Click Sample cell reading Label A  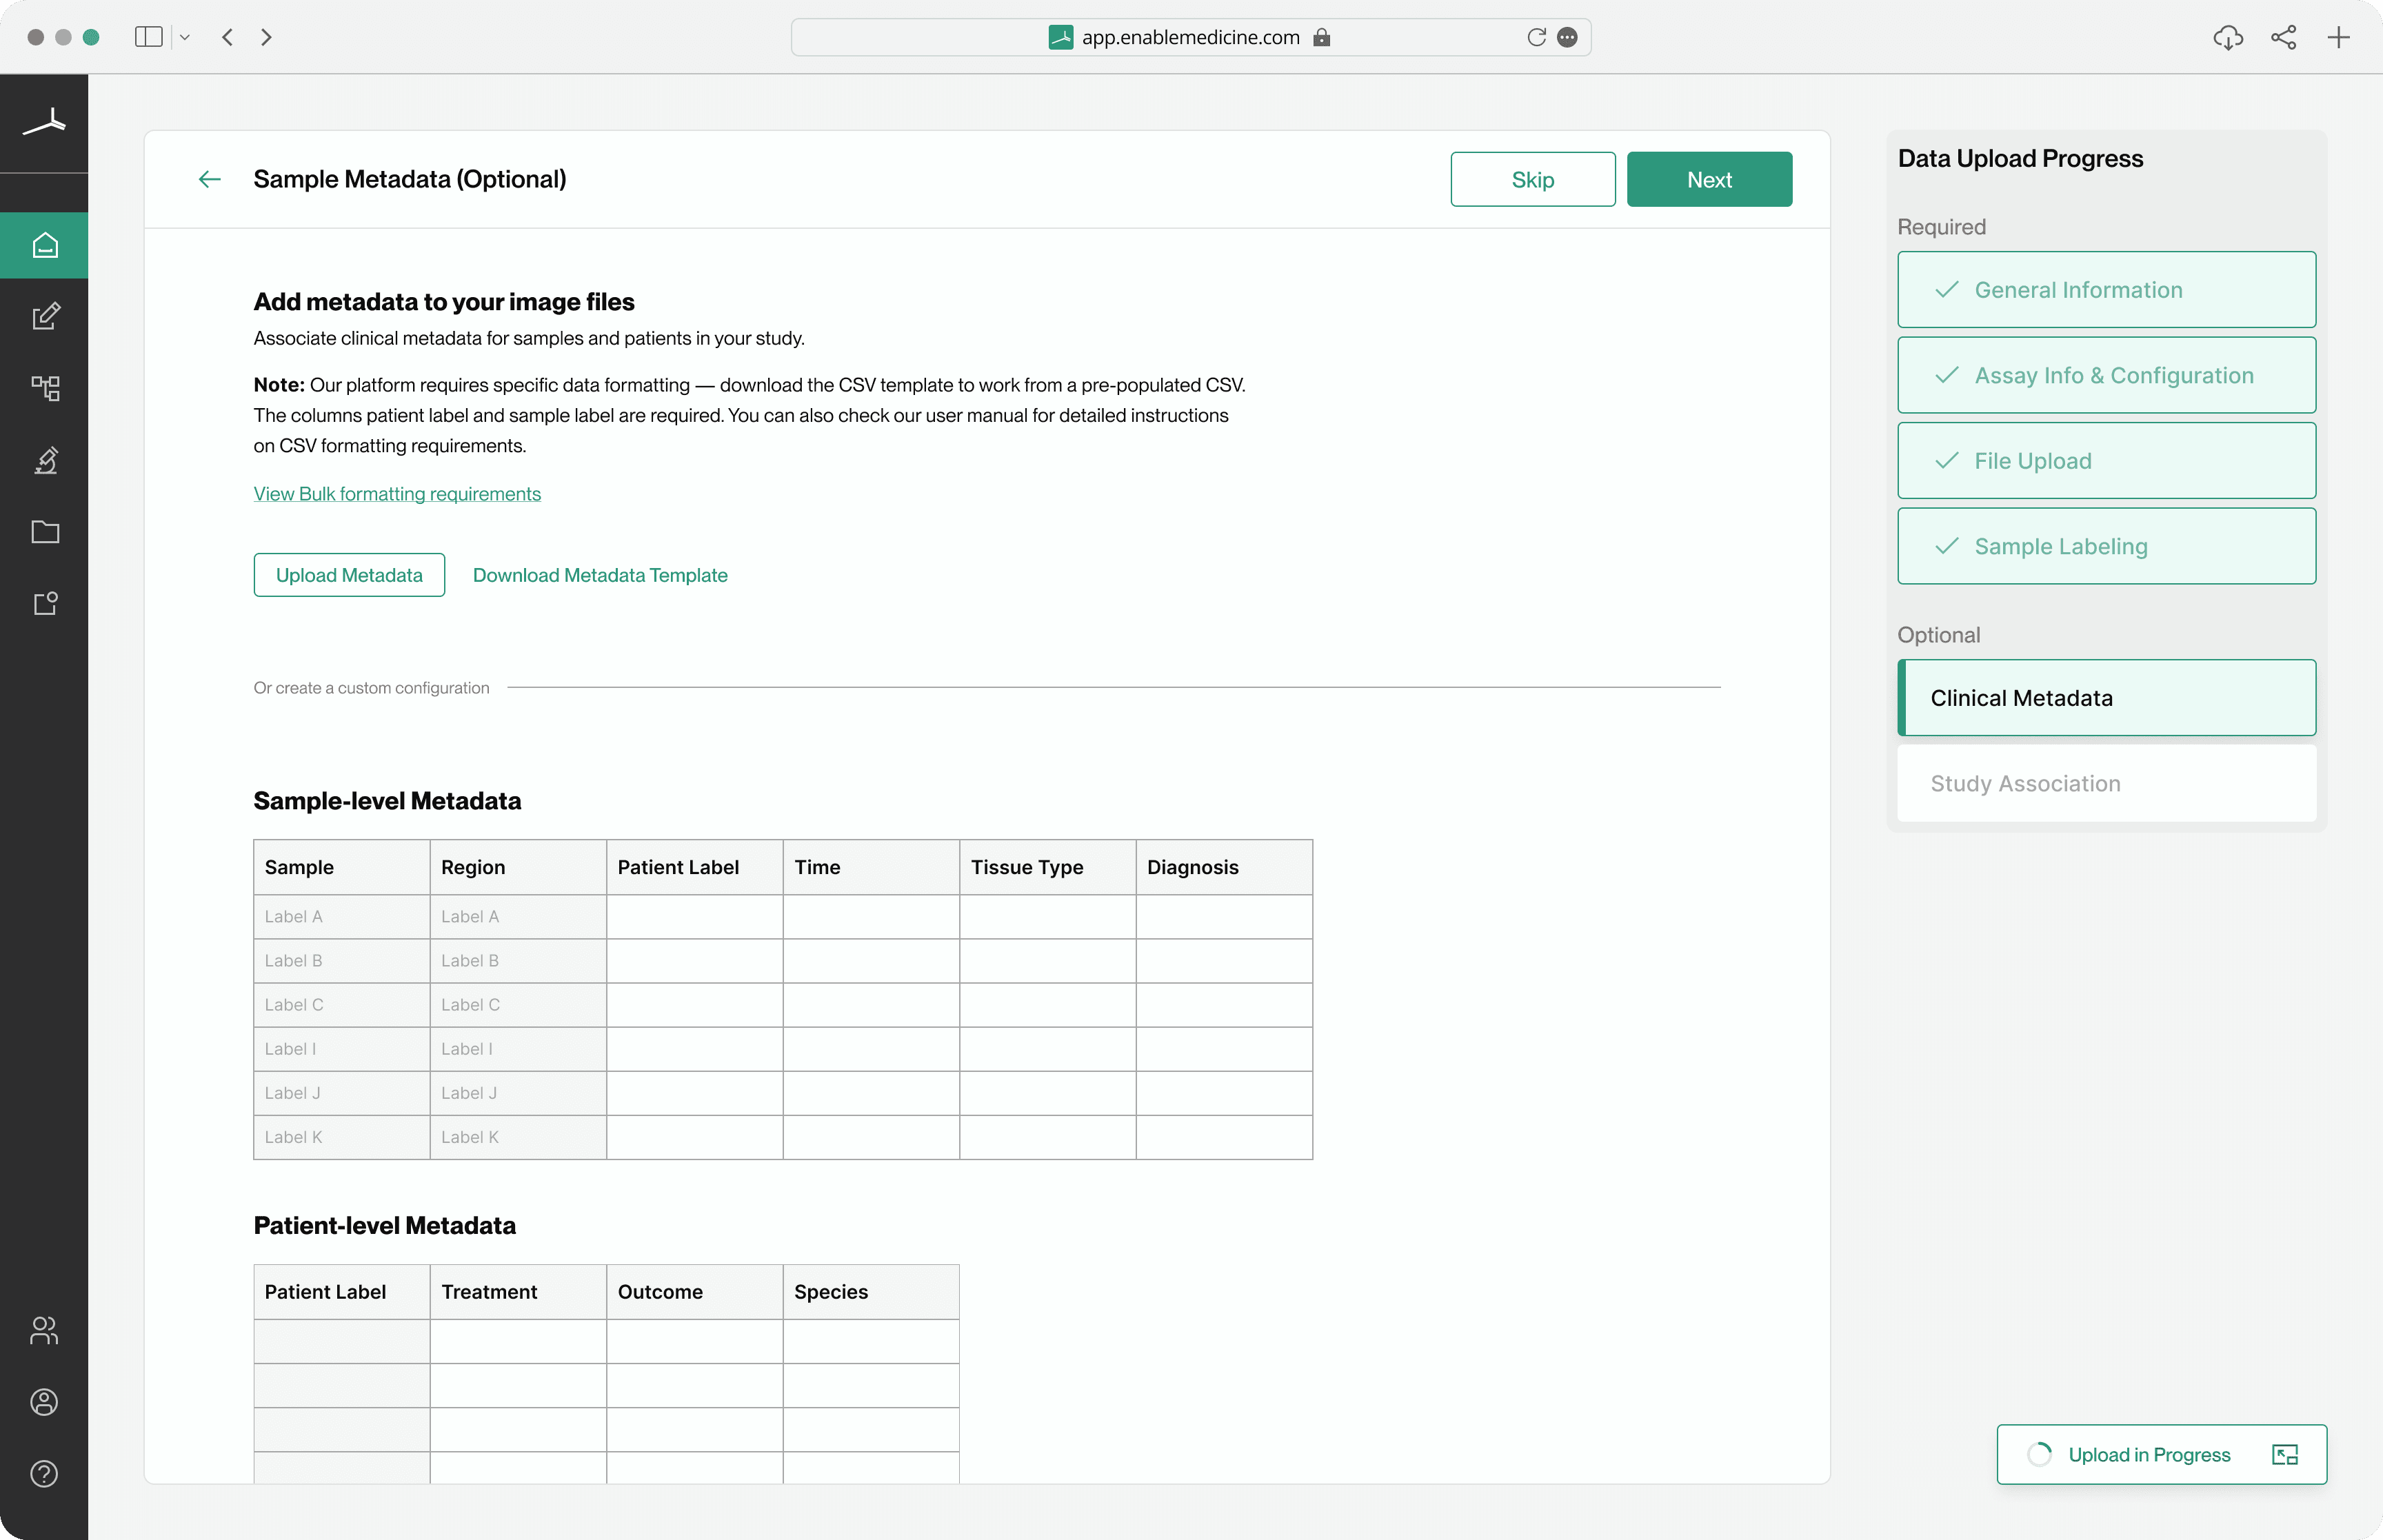coord(341,916)
